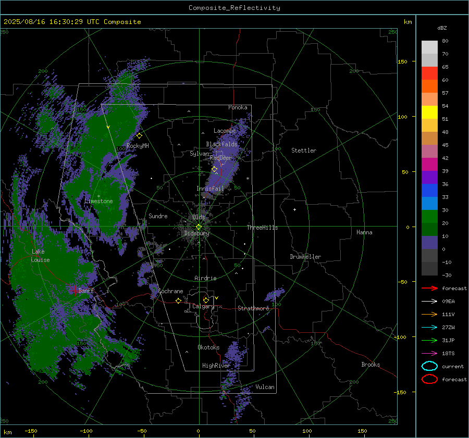Click the Sylvan label on the map
This screenshot has width=469, height=438.
(199, 154)
